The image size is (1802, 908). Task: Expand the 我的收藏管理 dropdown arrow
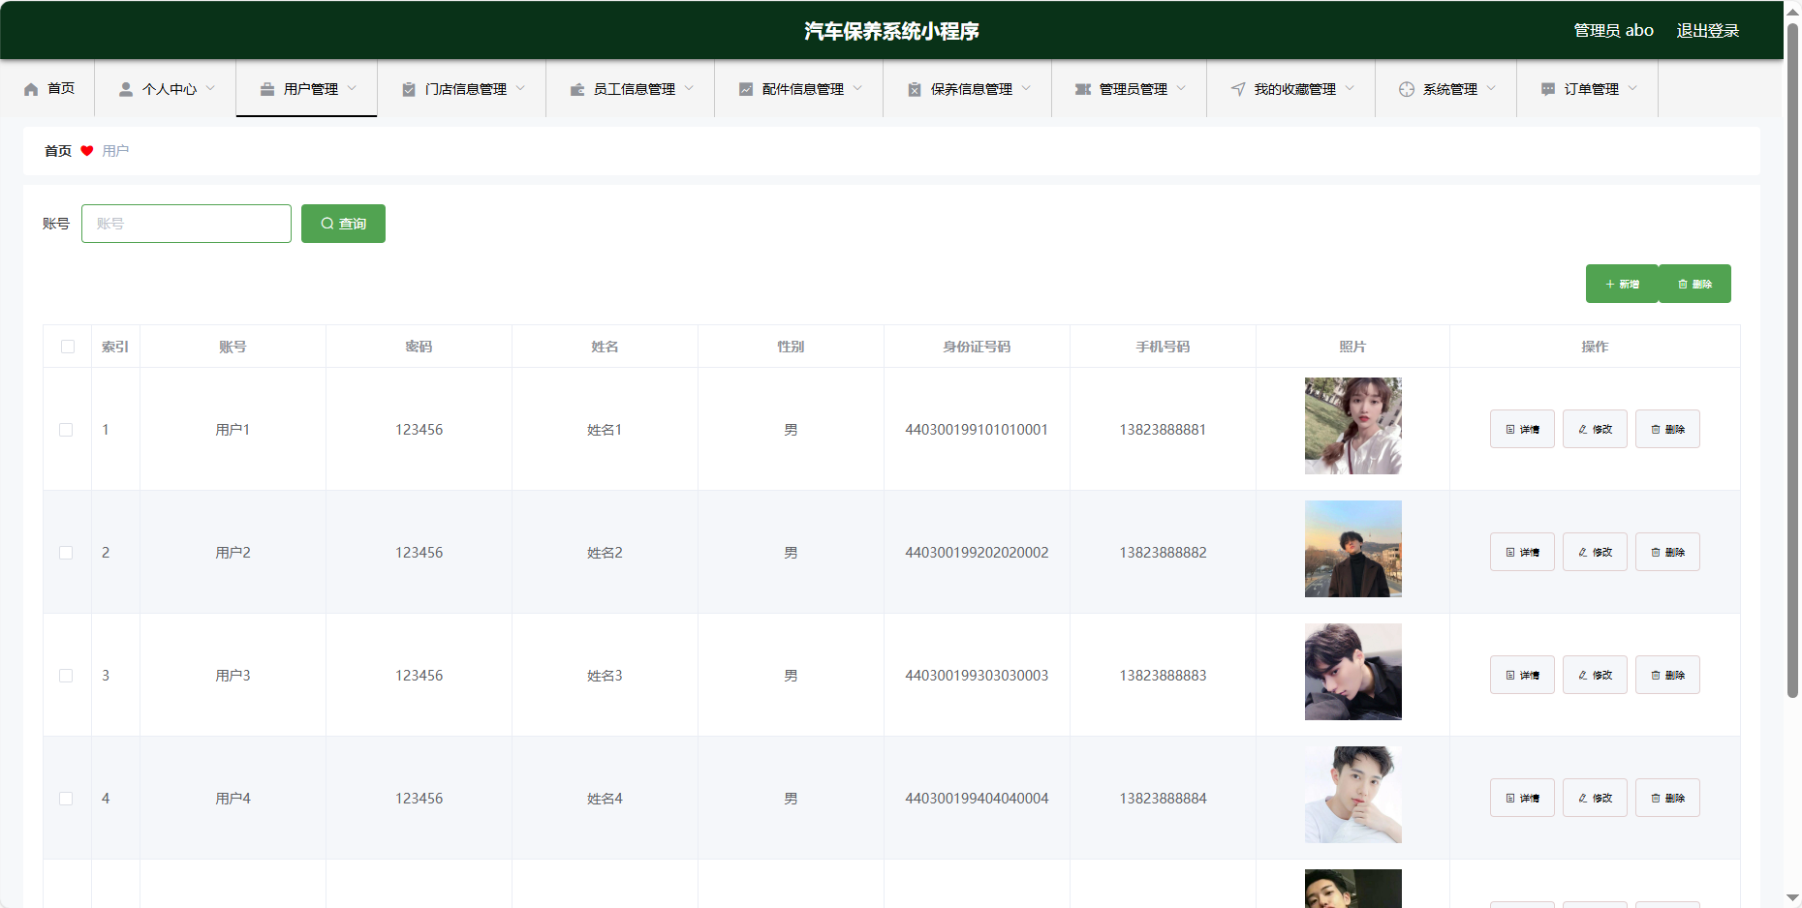(1350, 88)
